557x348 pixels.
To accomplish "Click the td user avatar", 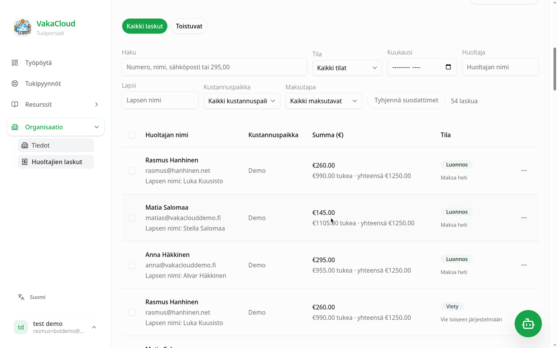I will pos(21,327).
